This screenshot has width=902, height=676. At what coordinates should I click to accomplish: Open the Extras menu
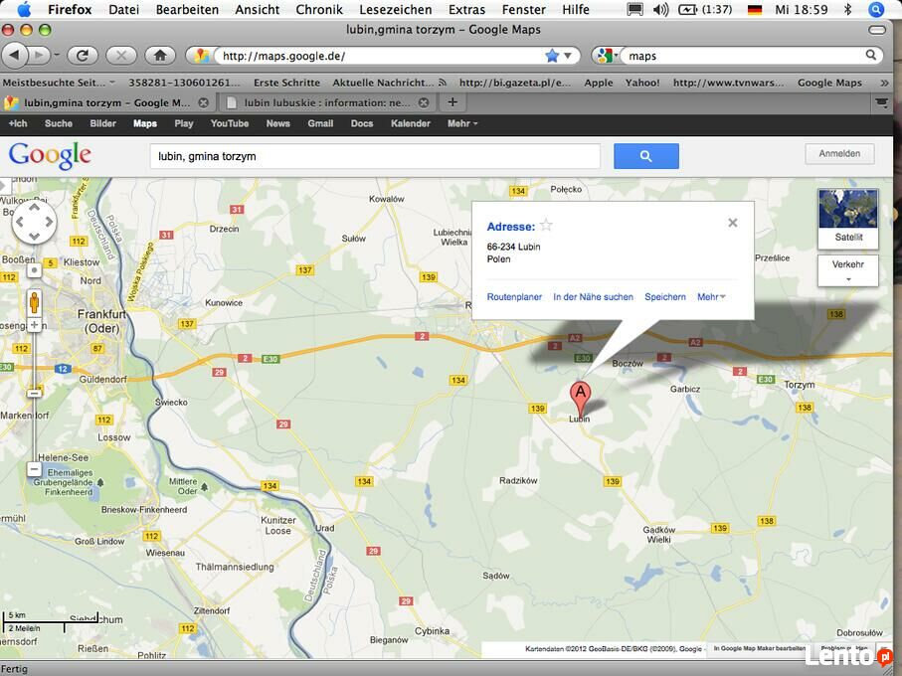[x=467, y=10]
